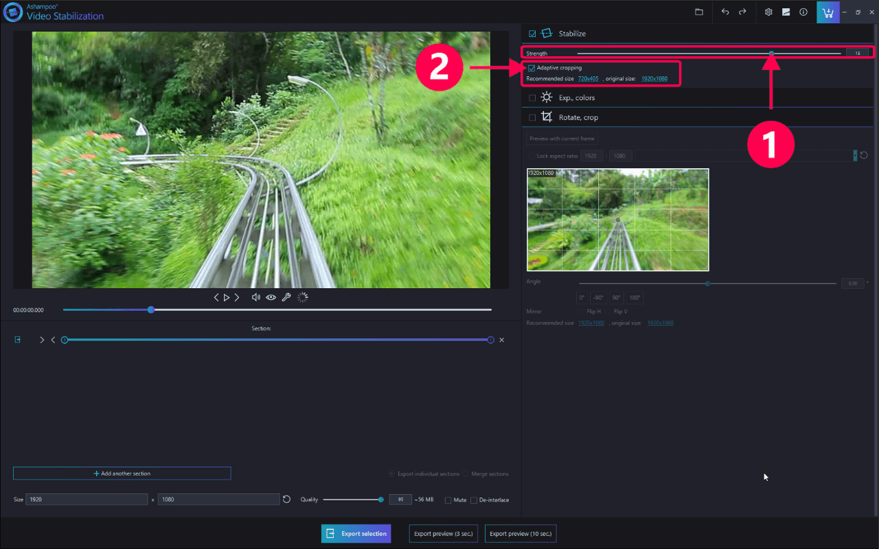
Task: Click the section start handle
Action: click(x=65, y=340)
